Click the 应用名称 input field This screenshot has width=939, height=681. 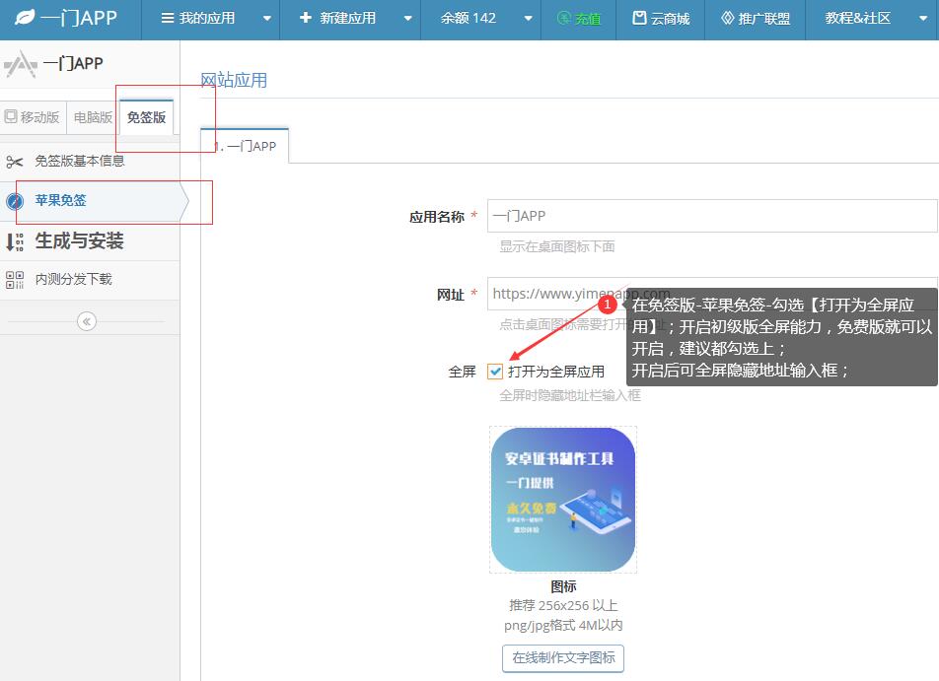click(712, 216)
